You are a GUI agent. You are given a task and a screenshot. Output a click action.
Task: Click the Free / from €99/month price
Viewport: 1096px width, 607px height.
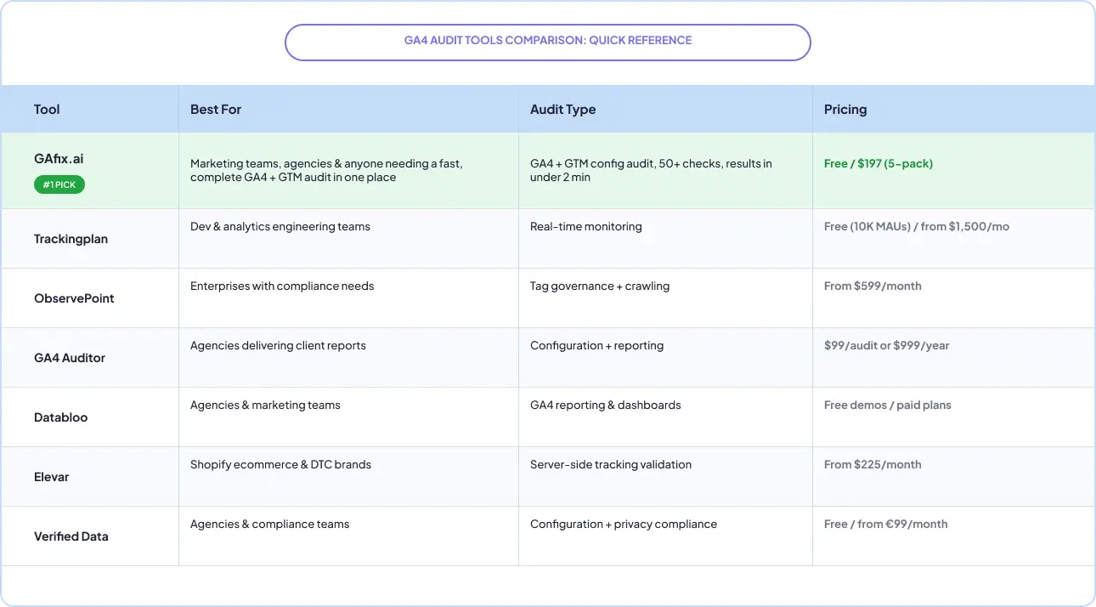click(886, 524)
